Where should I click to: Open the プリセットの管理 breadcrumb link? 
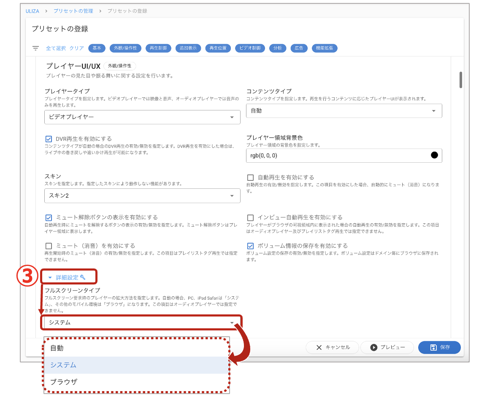tap(73, 11)
